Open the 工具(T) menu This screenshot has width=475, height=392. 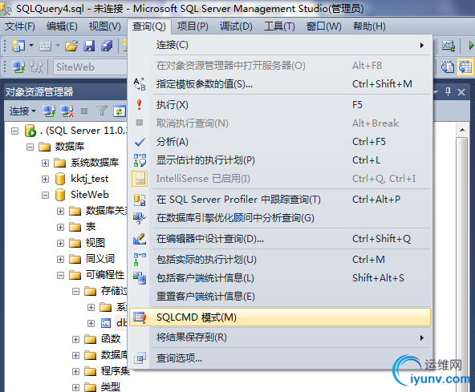(279, 26)
